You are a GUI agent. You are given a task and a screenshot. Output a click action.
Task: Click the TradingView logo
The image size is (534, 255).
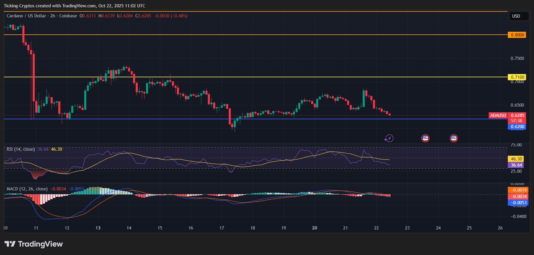[34, 244]
